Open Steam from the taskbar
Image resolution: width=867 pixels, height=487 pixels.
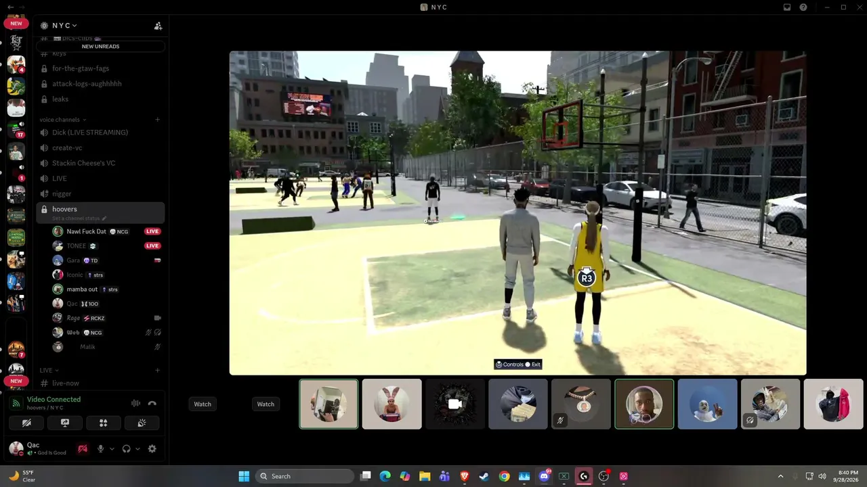[484, 476]
